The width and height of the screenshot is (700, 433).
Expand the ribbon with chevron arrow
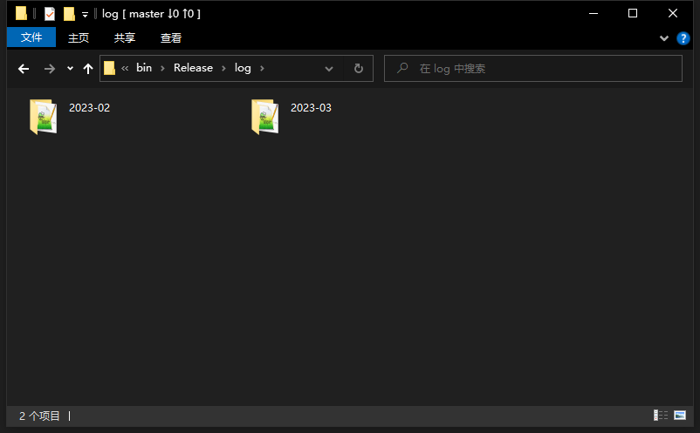click(x=663, y=38)
